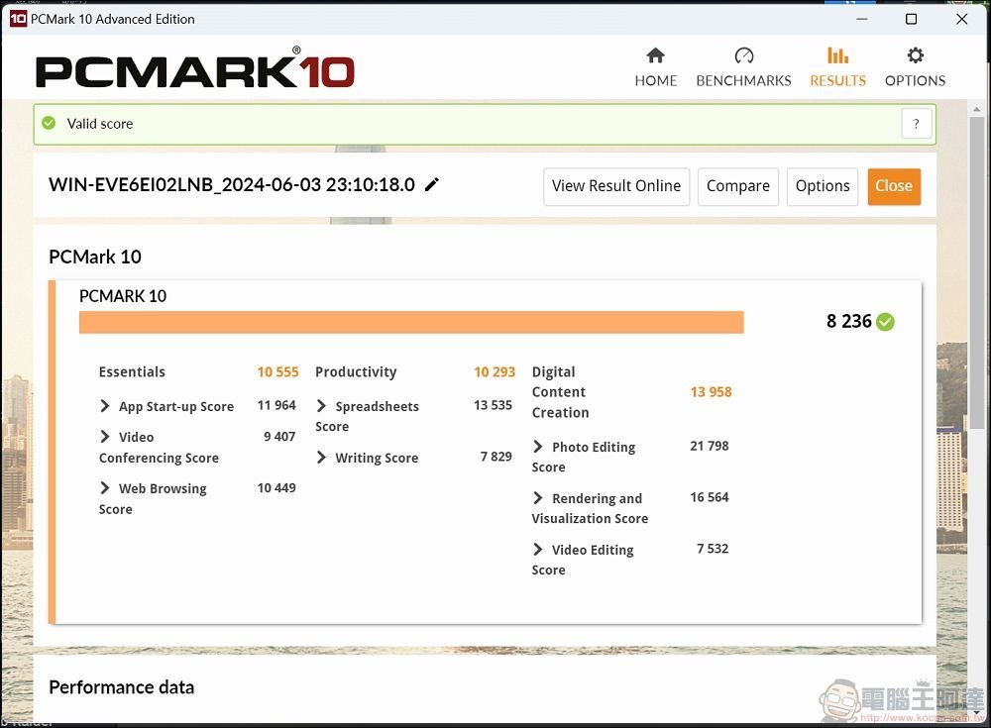The width and height of the screenshot is (991, 728).
Task: Click the result name WIN-EVE6EI02LNB text
Action: click(231, 184)
